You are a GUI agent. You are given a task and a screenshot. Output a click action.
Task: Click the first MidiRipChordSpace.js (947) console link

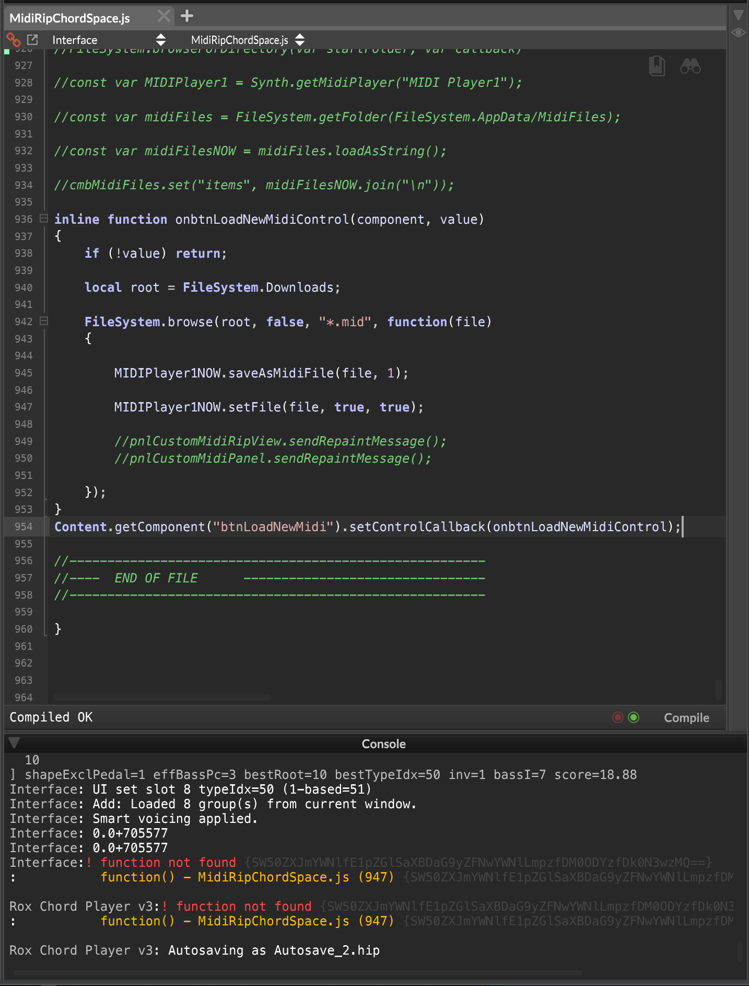point(296,877)
